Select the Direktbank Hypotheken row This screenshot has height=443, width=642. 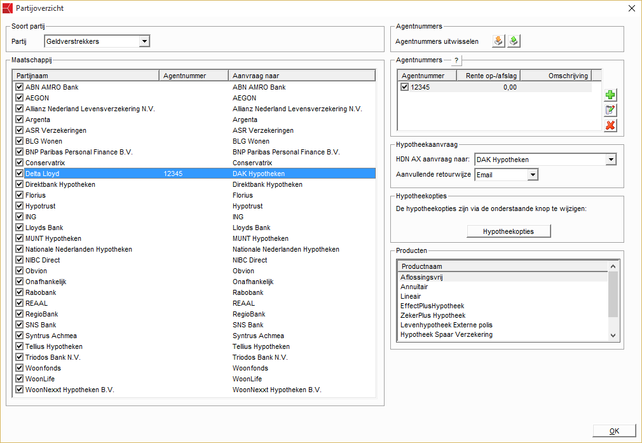195,184
